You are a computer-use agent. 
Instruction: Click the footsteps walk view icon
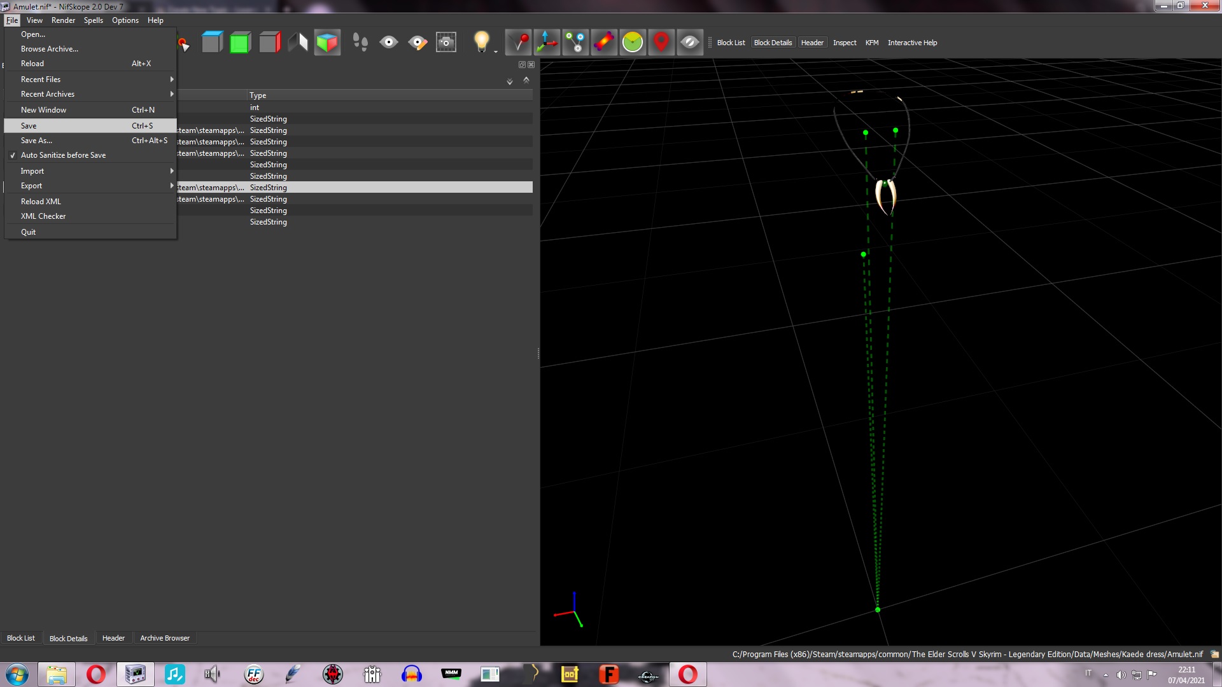pyautogui.click(x=360, y=43)
